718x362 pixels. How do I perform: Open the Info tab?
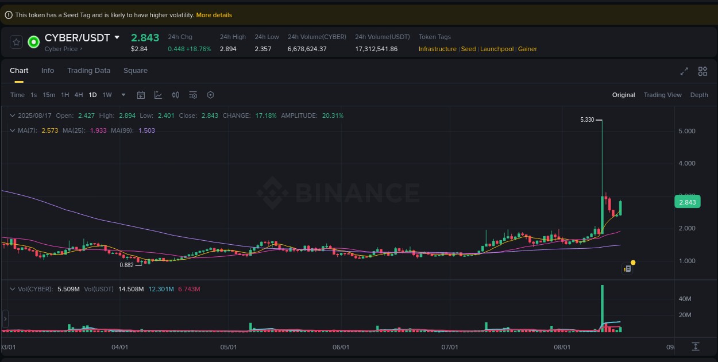click(48, 70)
